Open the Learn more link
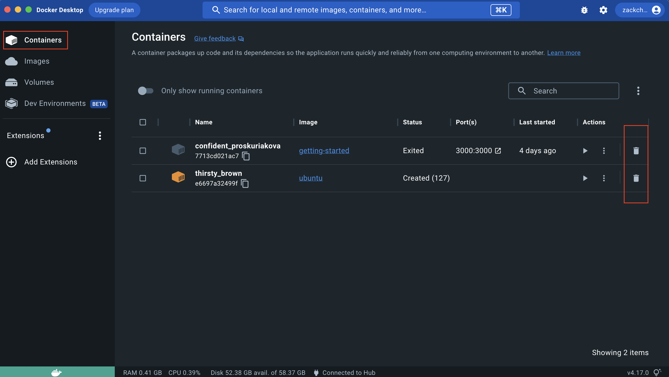 (x=564, y=53)
